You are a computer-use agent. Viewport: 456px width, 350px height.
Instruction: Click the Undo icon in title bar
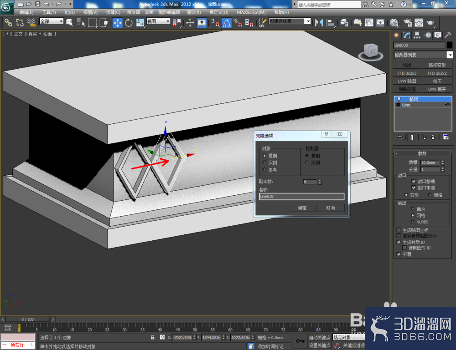(46, 4)
